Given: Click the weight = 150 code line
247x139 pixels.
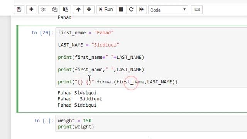Looking at the screenshot, I should (74, 120).
